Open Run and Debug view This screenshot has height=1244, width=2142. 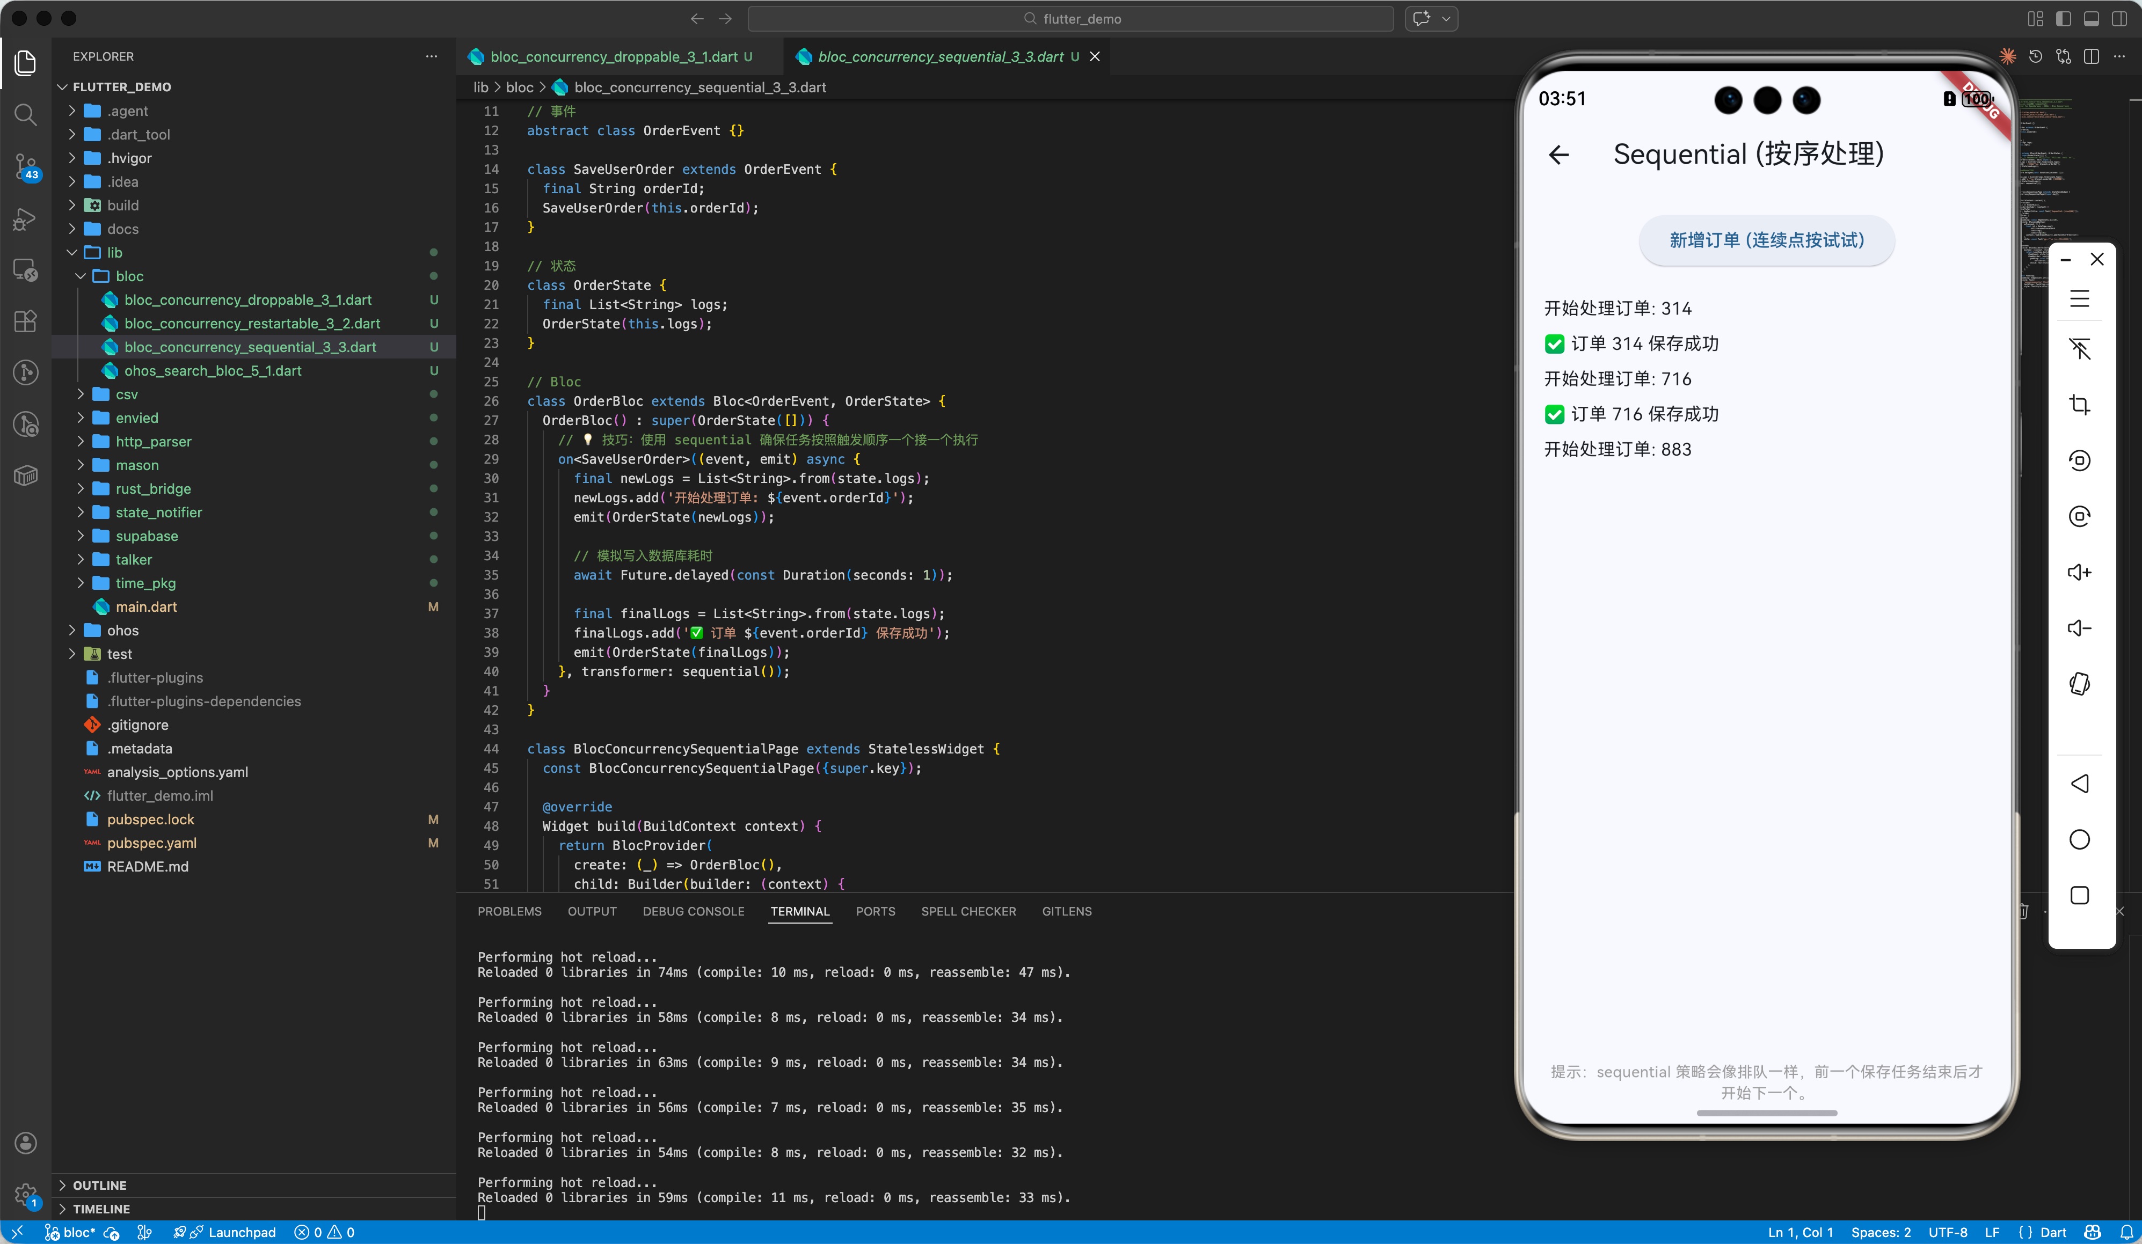(26, 219)
